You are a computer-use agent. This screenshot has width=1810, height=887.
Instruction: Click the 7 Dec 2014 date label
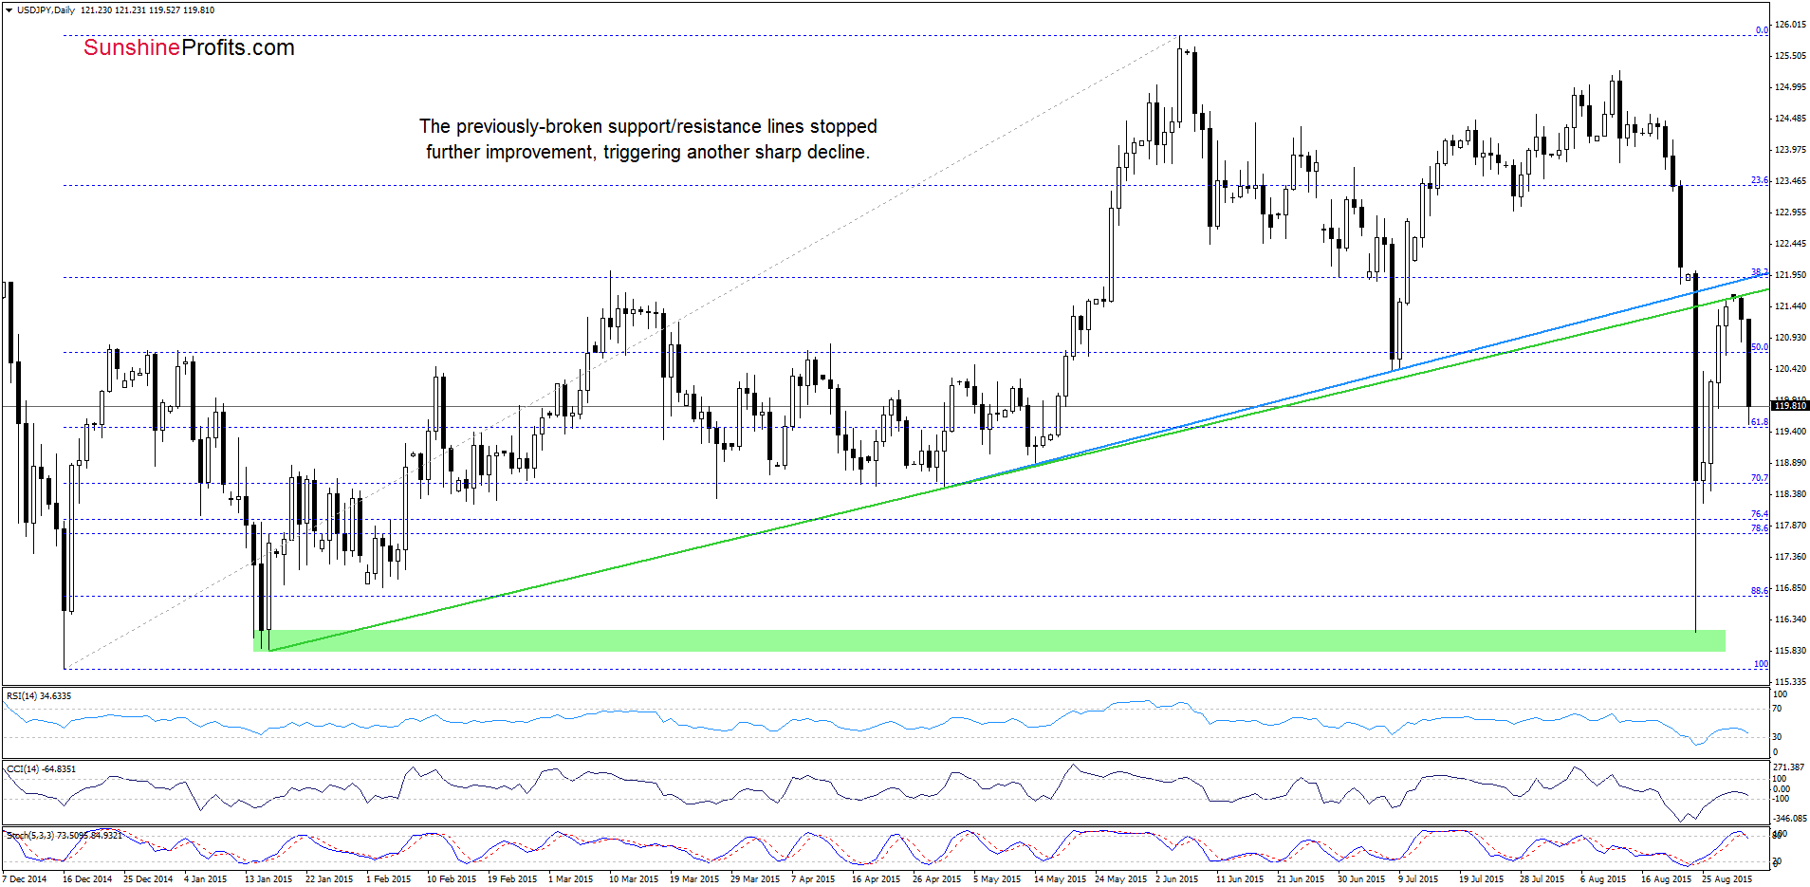tap(25, 878)
